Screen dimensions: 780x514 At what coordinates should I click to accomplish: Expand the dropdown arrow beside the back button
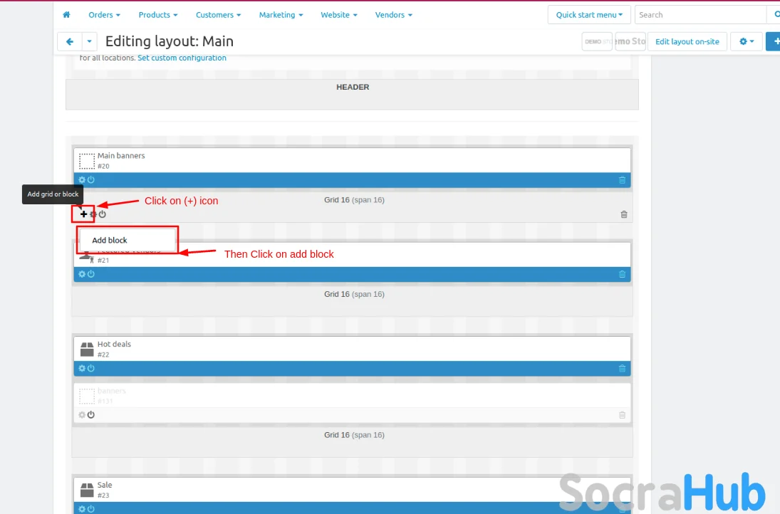click(x=89, y=41)
